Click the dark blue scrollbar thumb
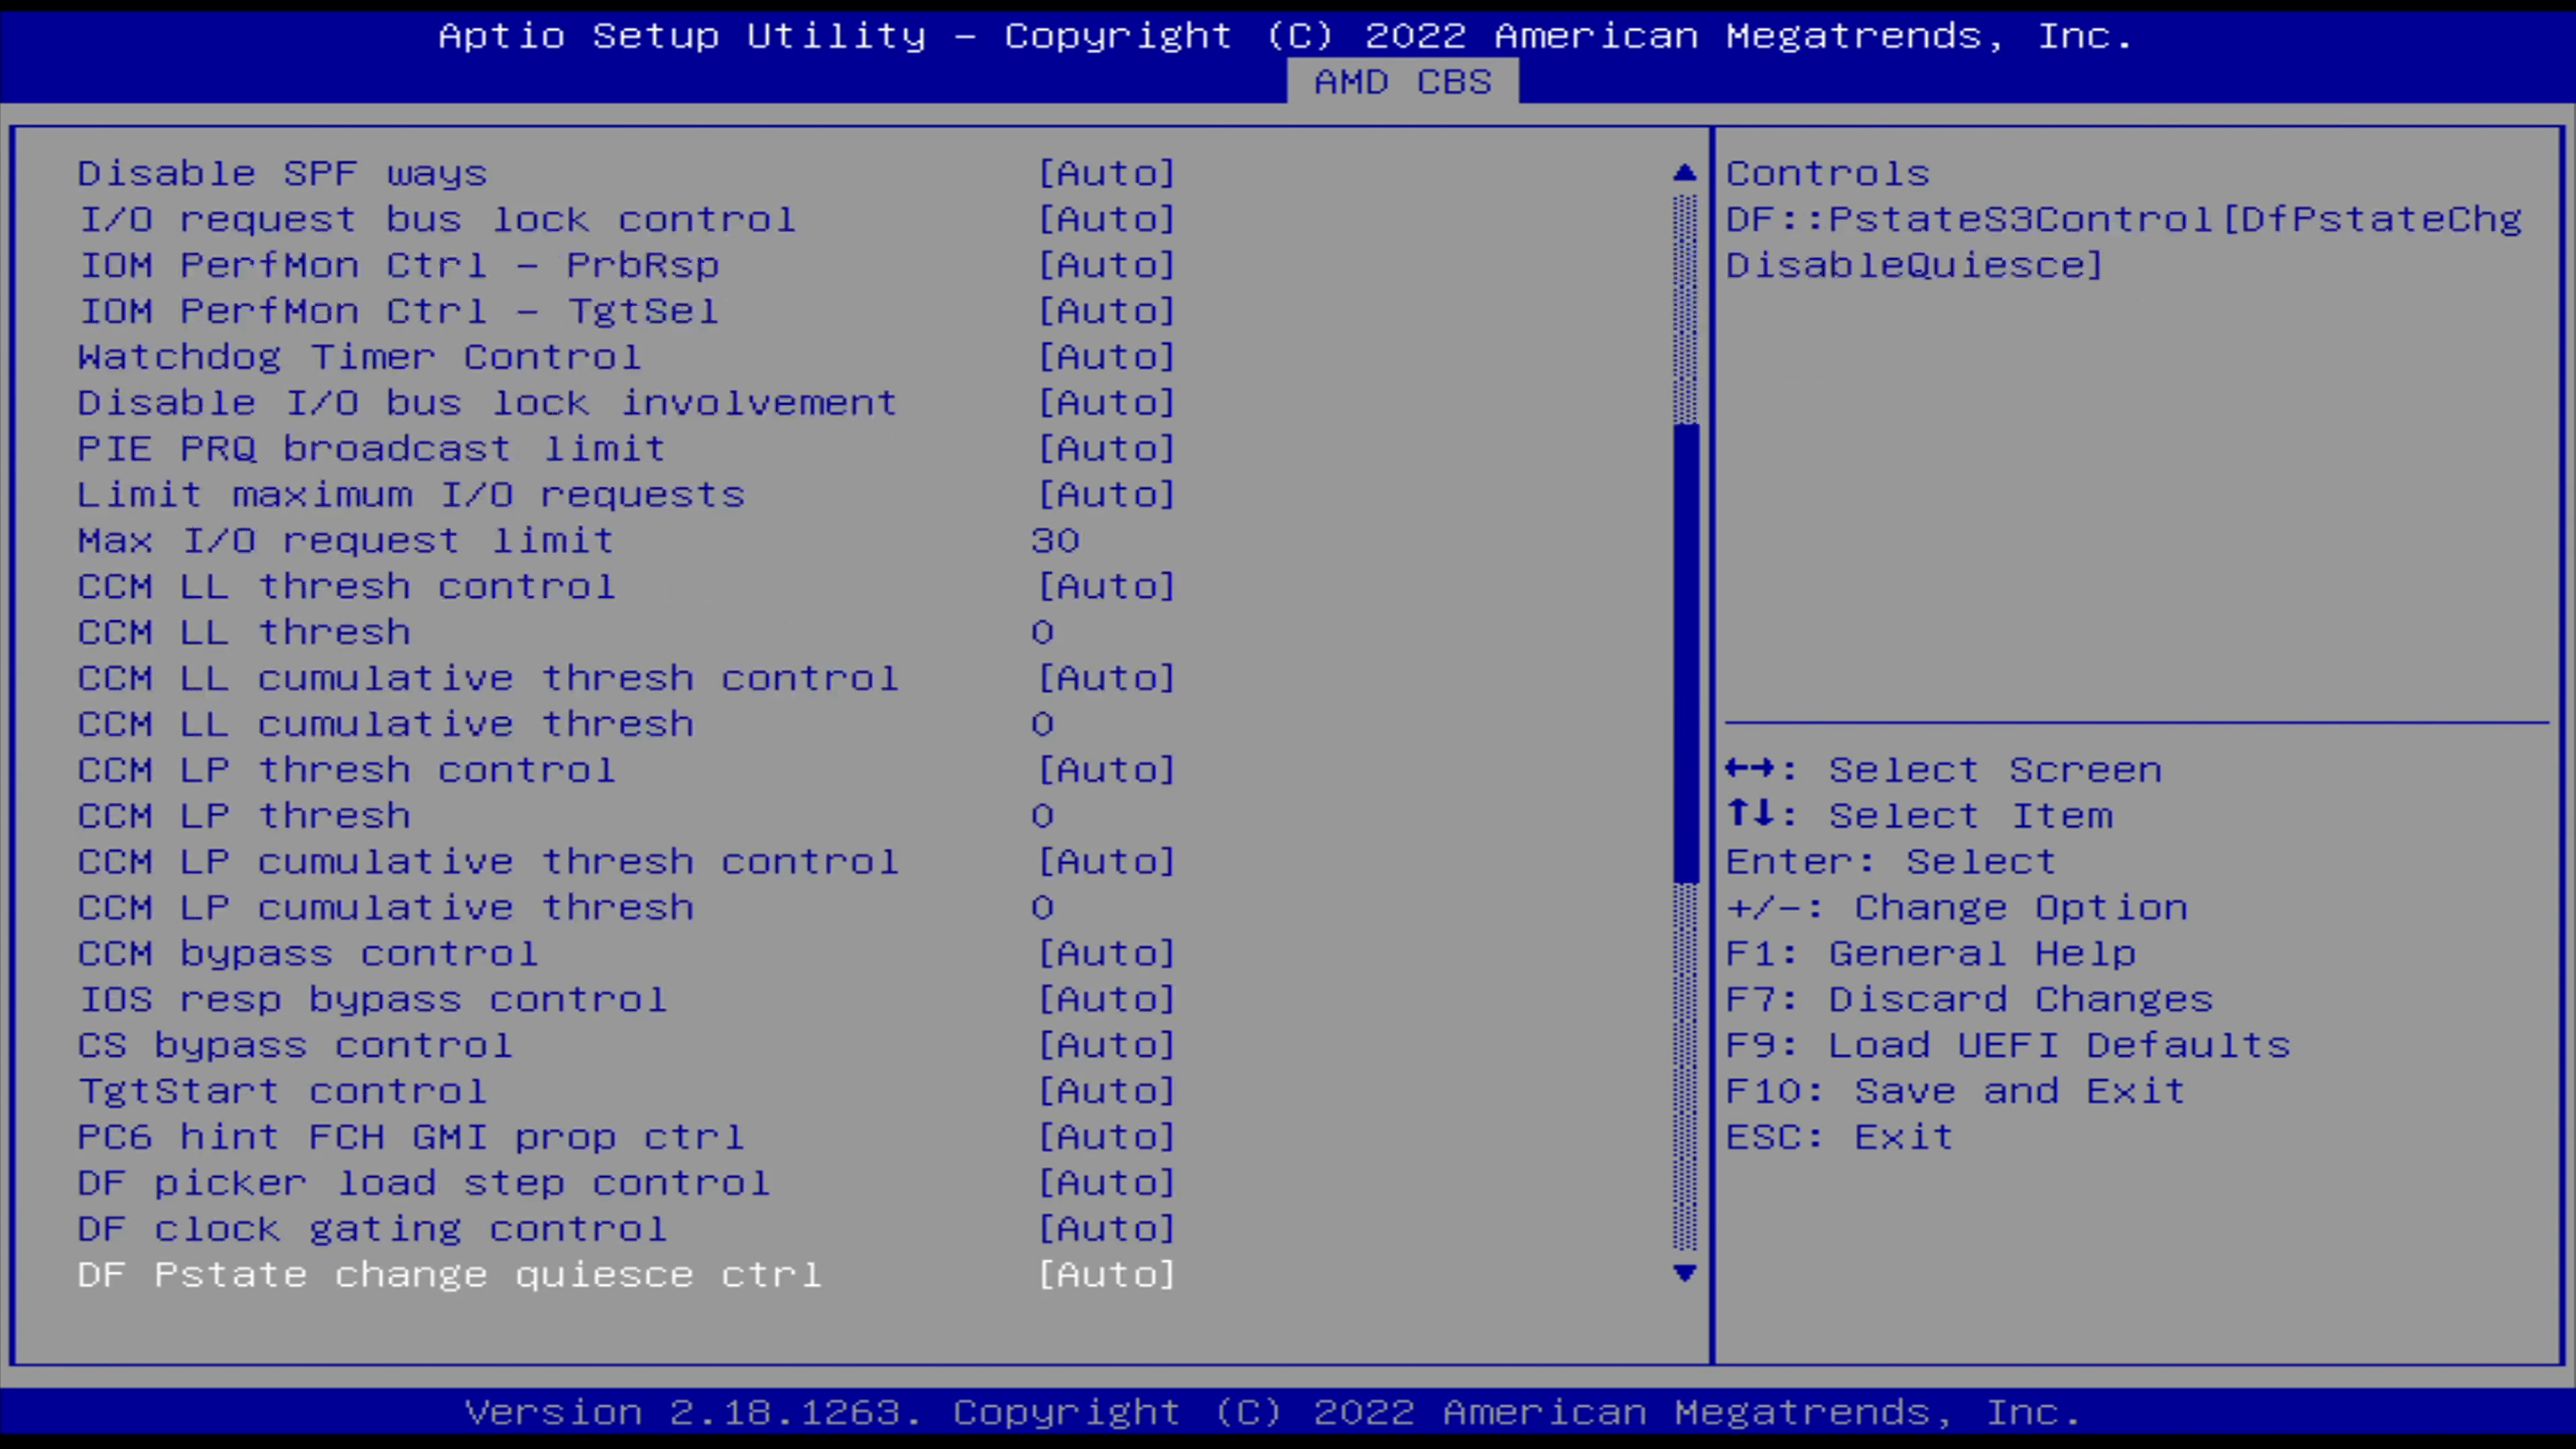Image resolution: width=2576 pixels, height=1449 pixels. [1685, 654]
